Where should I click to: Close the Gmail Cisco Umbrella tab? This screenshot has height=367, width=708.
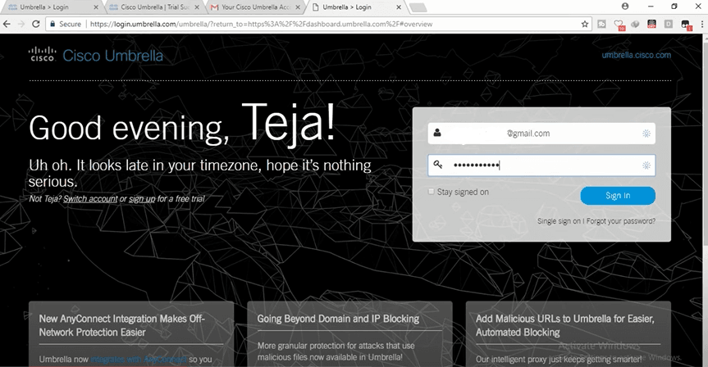pyautogui.click(x=298, y=7)
